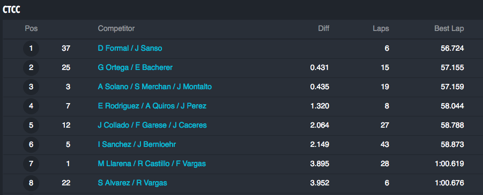Click position 7 circle badge

tap(31, 163)
